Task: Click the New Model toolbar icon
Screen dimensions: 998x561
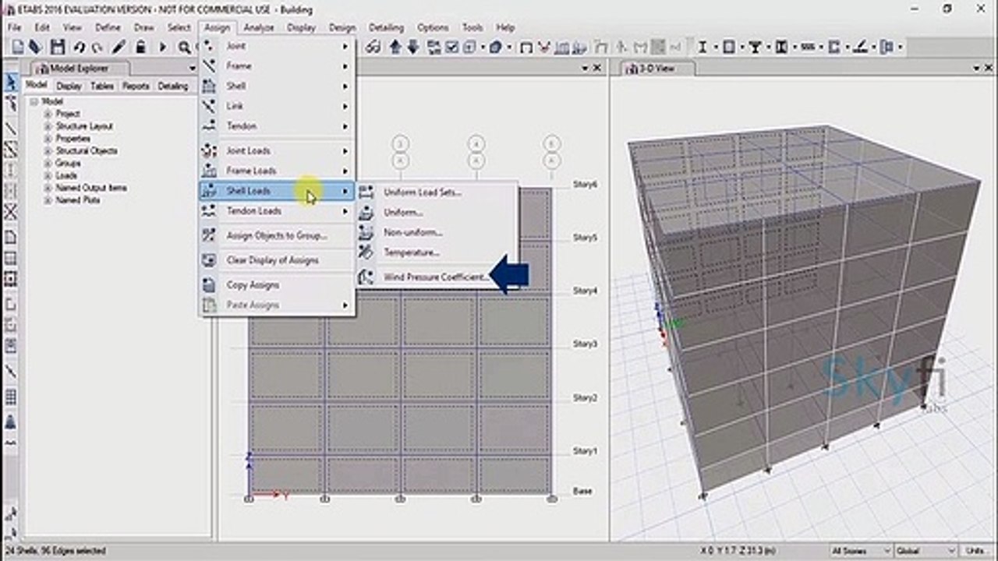Action: pos(18,48)
